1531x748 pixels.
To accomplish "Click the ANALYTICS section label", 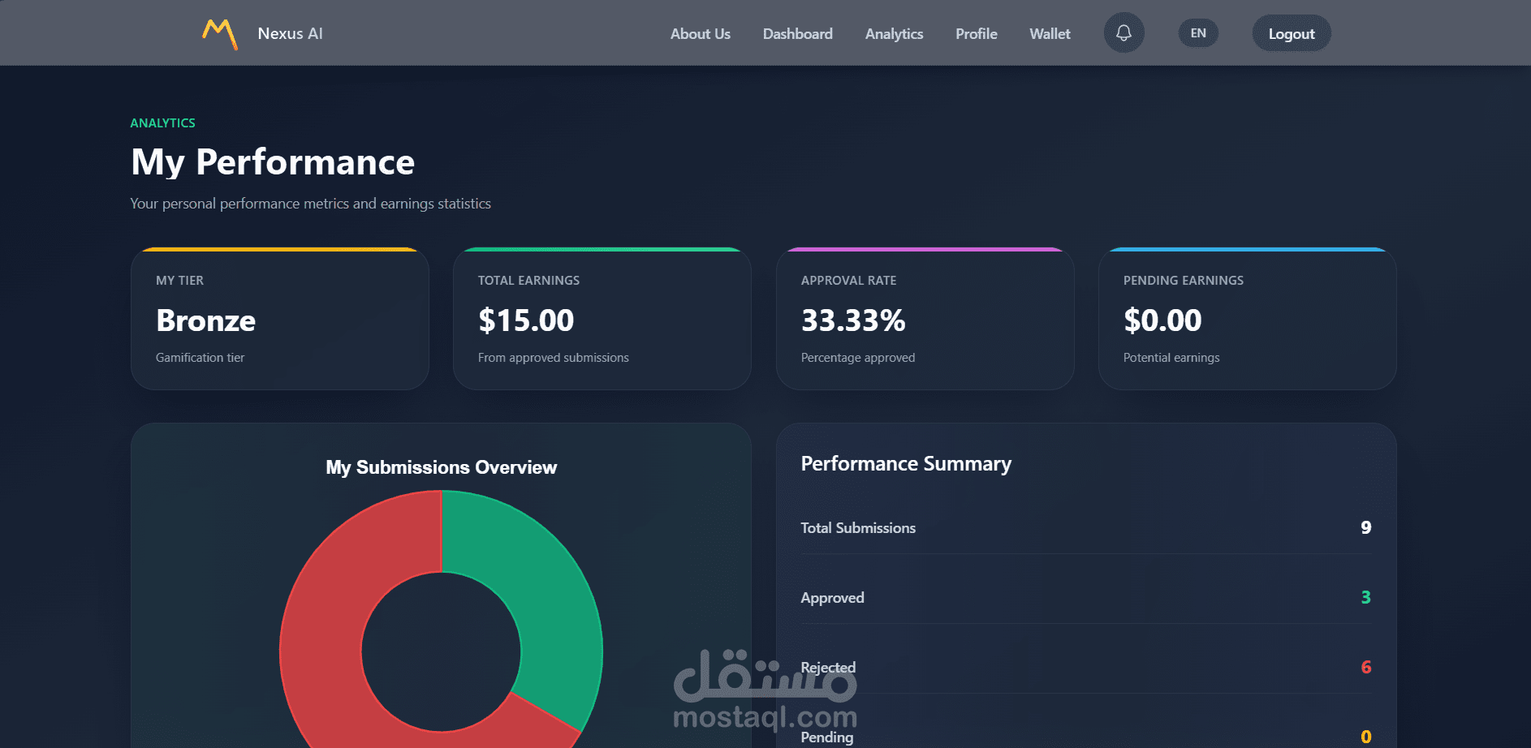I will point(163,123).
